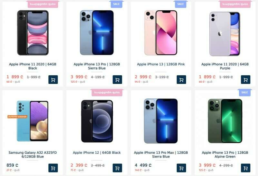This screenshot has width=258, height=176.
Task: Click the SALE badge on Alpine Green iPhone
Action: click(244, 92)
